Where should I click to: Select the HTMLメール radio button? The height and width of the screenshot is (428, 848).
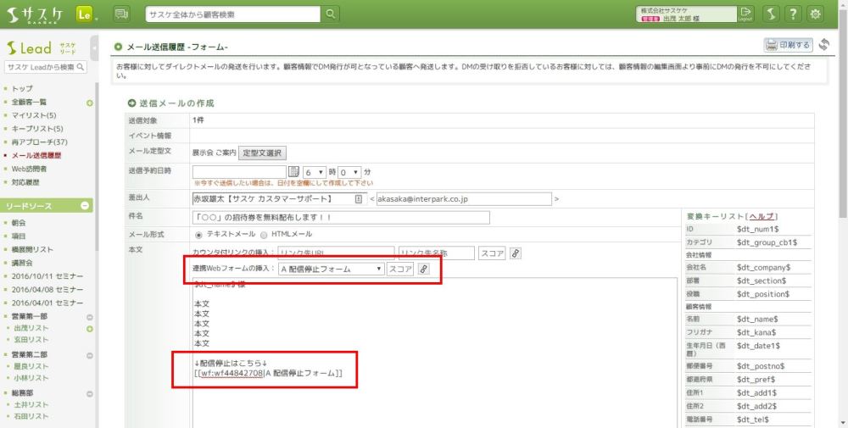[x=264, y=234]
